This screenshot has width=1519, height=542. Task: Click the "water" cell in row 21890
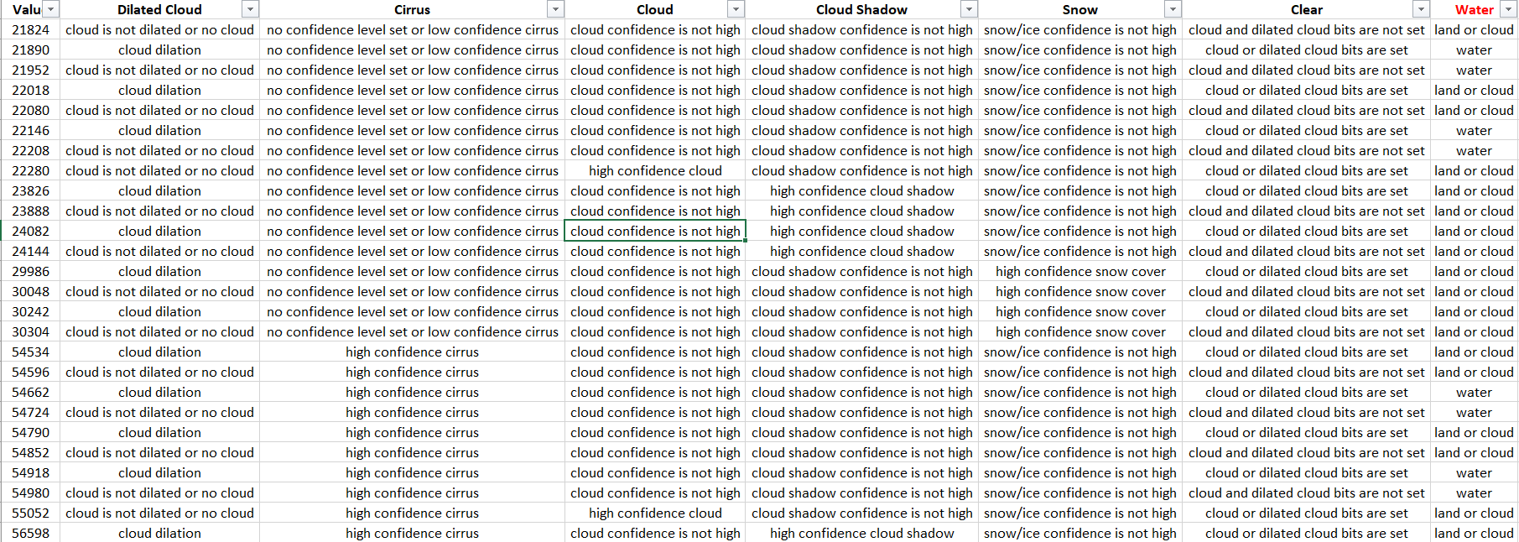coord(1474,50)
